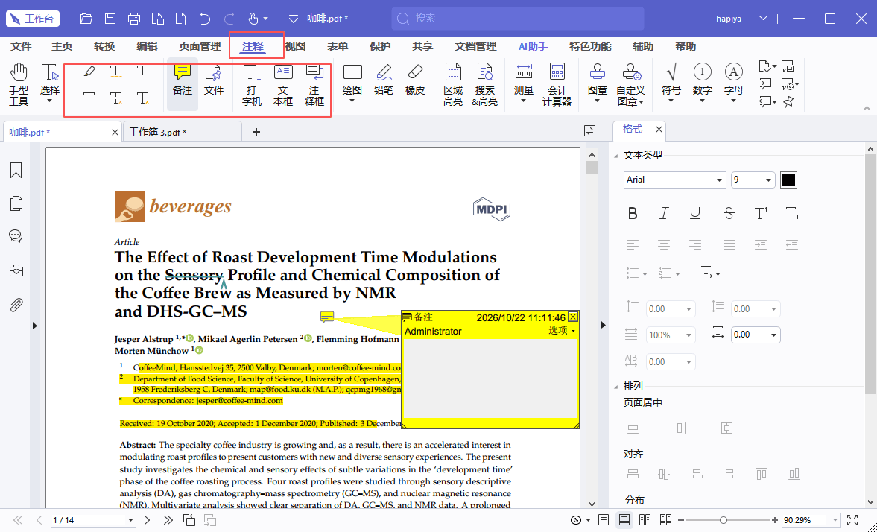Toggle Bold in the Format panel
The width and height of the screenshot is (877, 532).
(633, 213)
